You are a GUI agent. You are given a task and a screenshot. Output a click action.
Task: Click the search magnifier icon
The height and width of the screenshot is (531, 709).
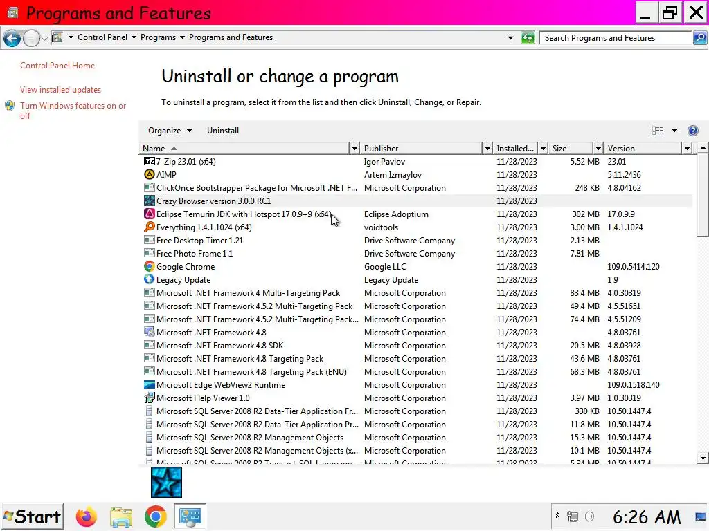pyautogui.click(x=700, y=38)
